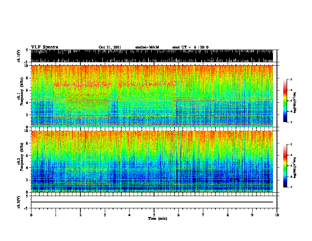Viewport: 312px width, 241px height.
Task: Click the log(PSD) label beside ch.1 colorbar
Action: [x=295, y=103]
